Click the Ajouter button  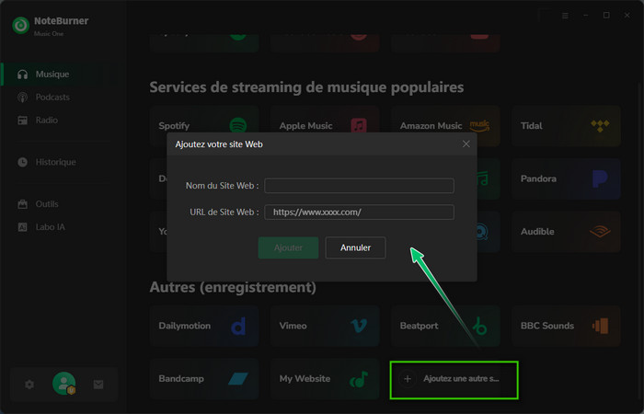288,247
